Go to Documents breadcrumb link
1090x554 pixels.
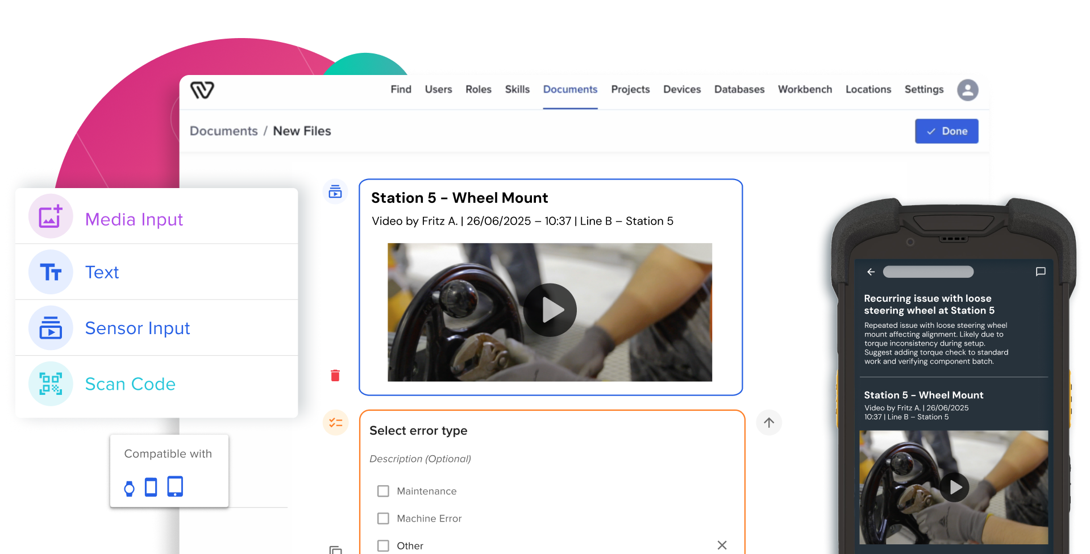(223, 131)
